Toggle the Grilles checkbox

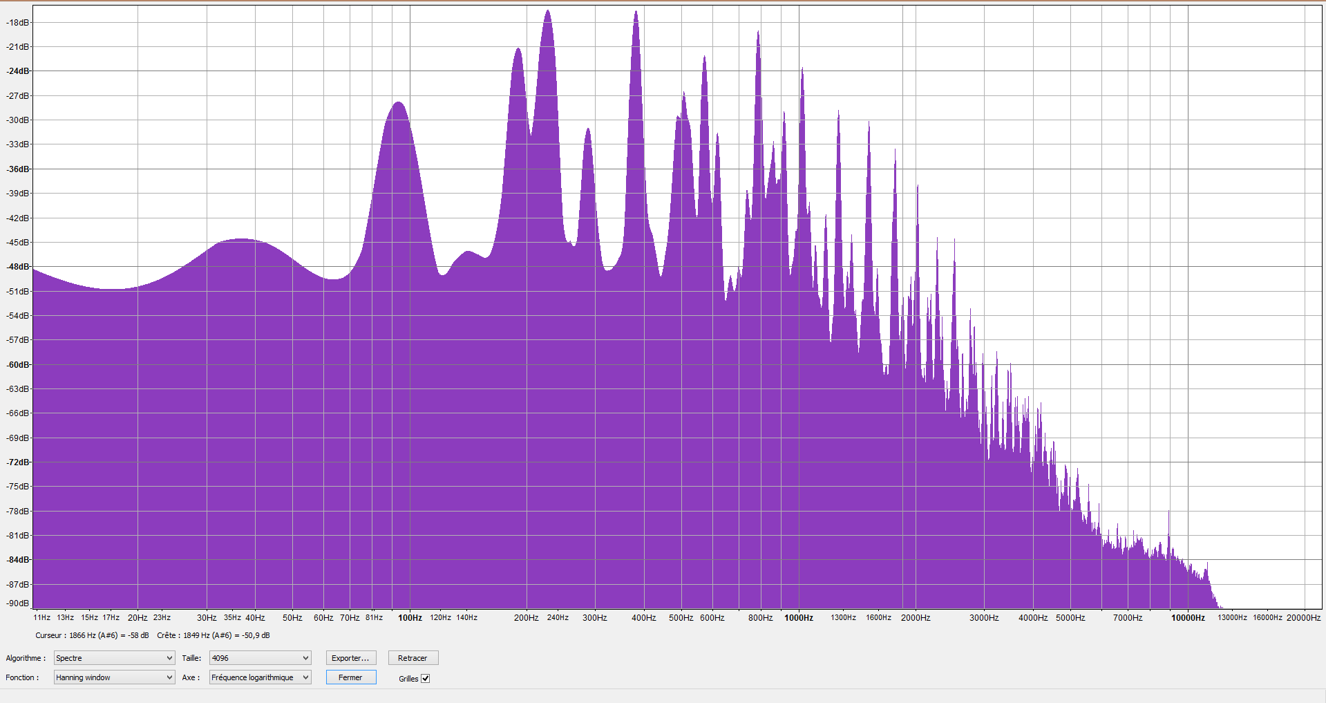click(x=426, y=678)
